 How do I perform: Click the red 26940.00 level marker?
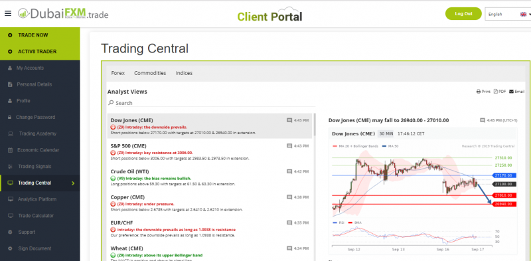pos(504,204)
